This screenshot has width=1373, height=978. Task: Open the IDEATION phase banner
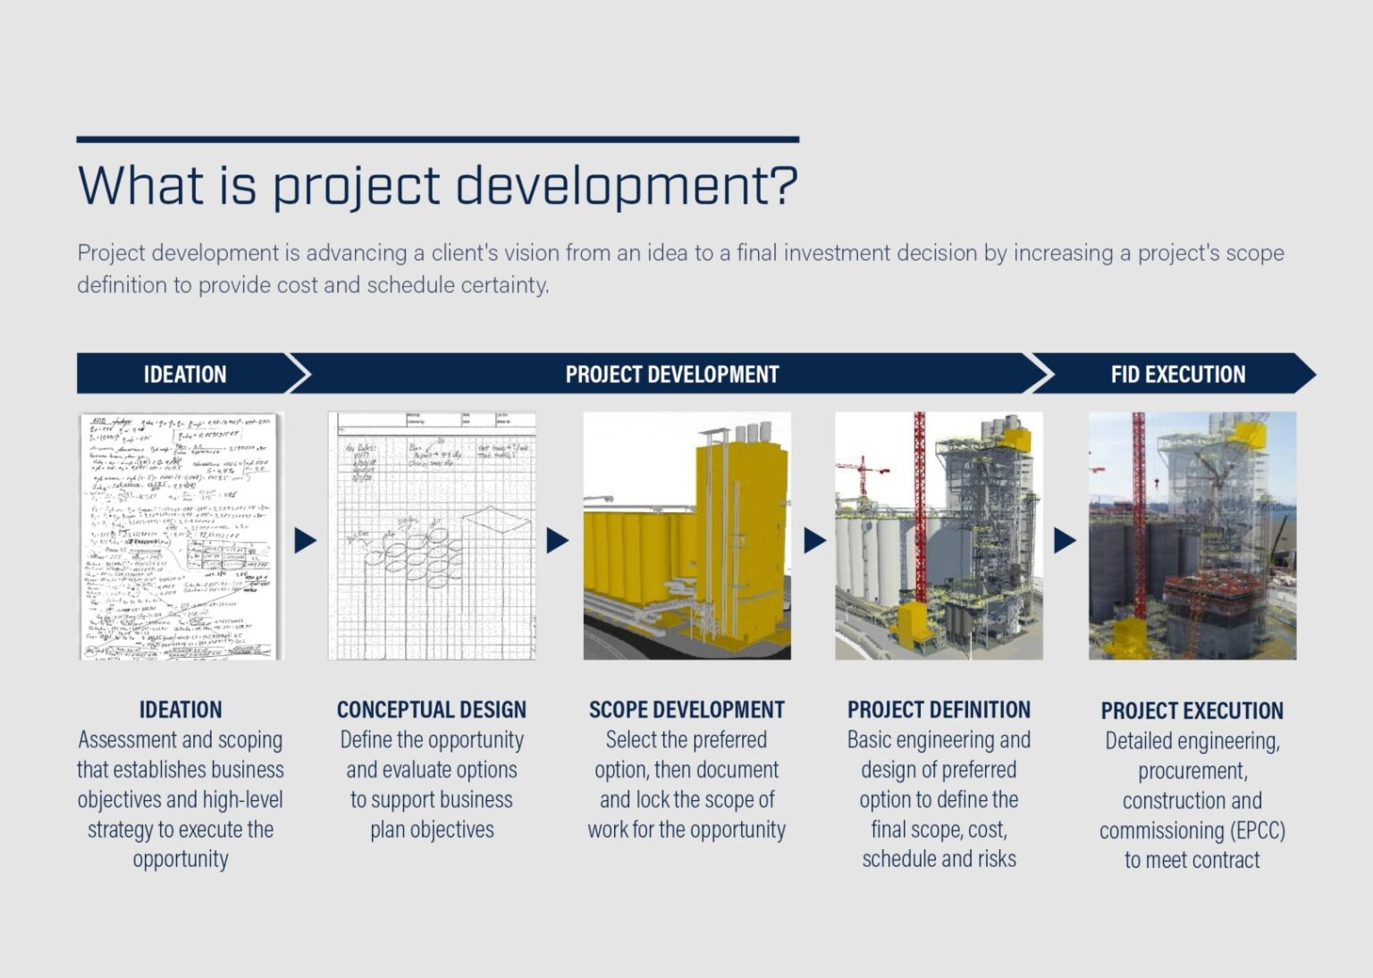pyautogui.click(x=184, y=375)
